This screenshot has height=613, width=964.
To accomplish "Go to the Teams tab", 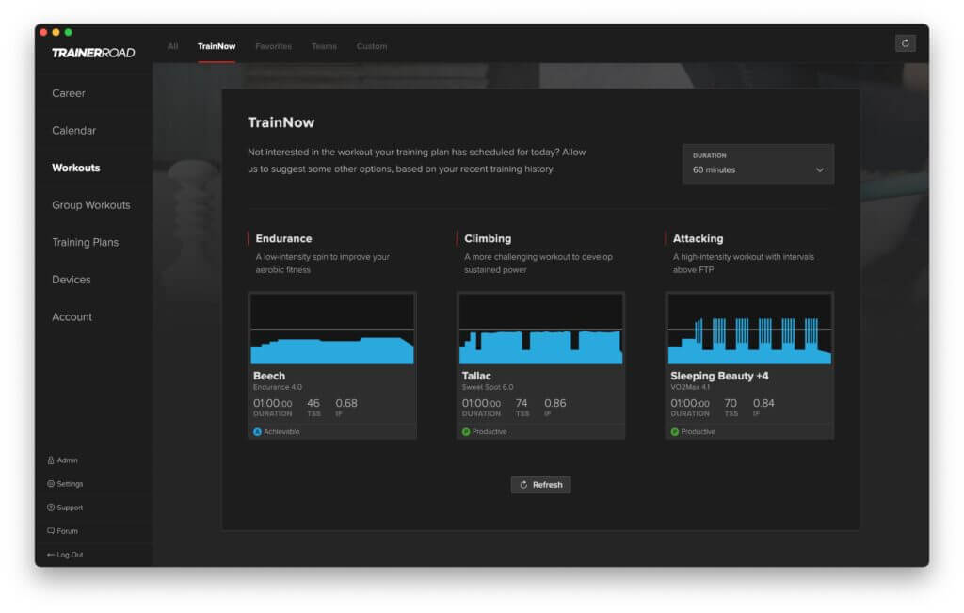I will [324, 46].
